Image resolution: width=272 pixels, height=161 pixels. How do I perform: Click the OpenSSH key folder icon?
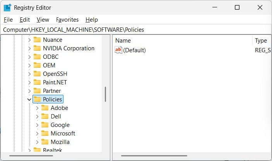coord(37,74)
